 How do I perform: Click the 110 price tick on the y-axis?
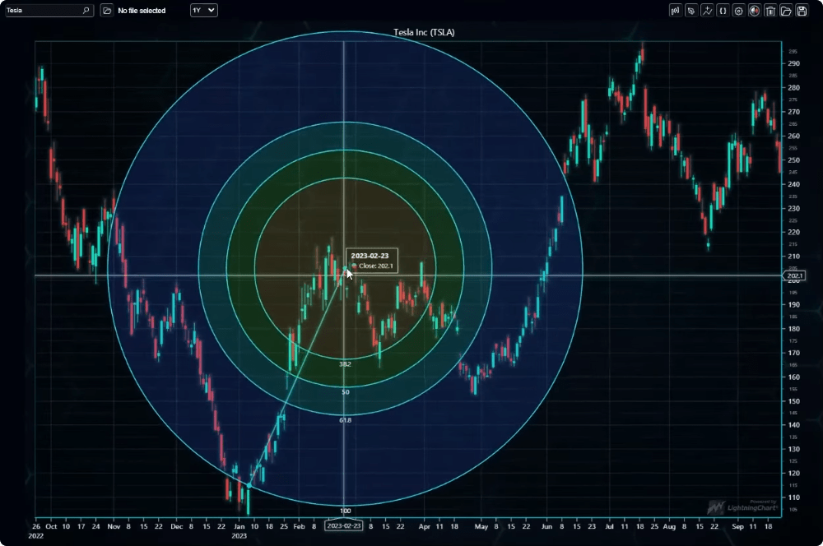pos(793,497)
